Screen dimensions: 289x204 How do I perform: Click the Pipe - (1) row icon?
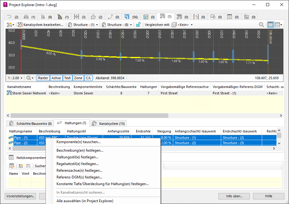click(x=11, y=138)
